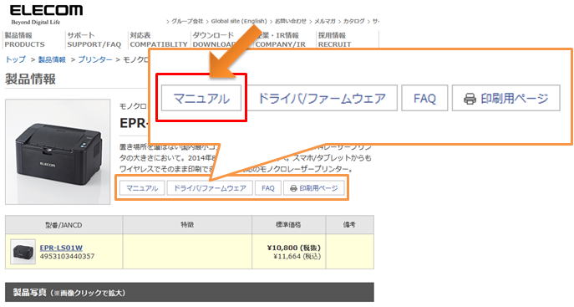Open the サポート SUPPORT/FAQ menu
This screenshot has height=307, width=574.
point(94,40)
